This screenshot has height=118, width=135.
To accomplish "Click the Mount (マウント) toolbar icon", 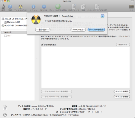I will 34,7.
